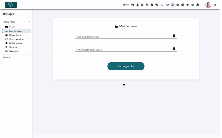Open the handshake icon
This screenshot has height=138, width=222.
(167, 5)
